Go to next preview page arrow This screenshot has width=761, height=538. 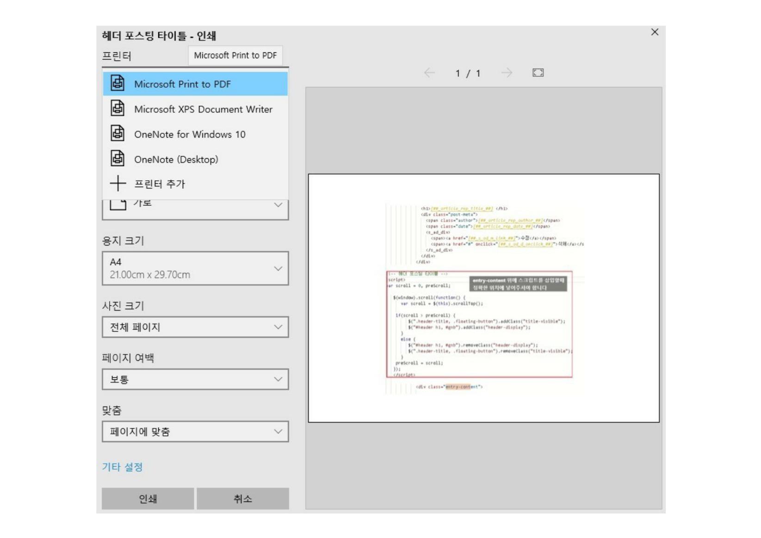pos(507,73)
